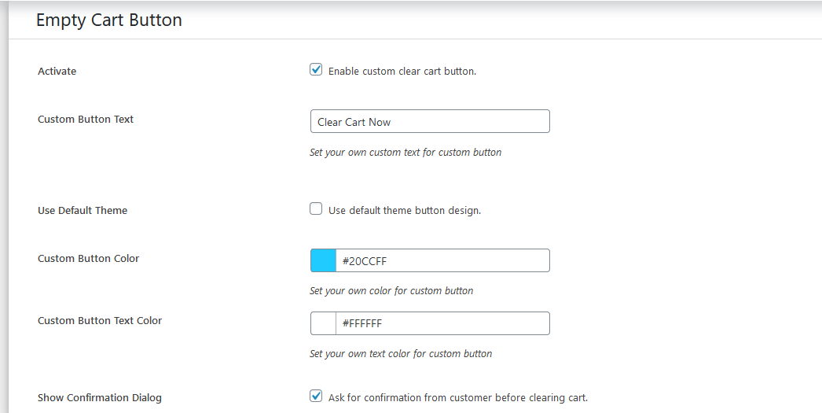Select the Custom Button Text Color row label

coord(100,321)
